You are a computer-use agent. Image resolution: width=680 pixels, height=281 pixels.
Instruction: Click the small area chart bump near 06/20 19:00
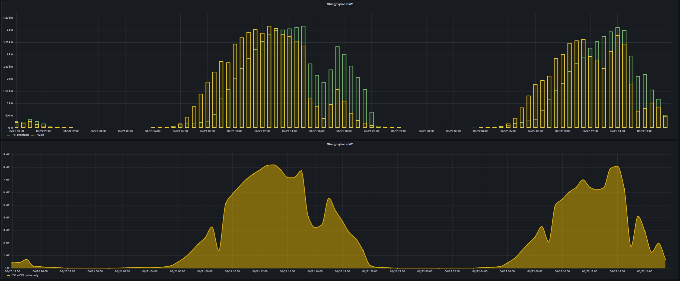point(26,260)
